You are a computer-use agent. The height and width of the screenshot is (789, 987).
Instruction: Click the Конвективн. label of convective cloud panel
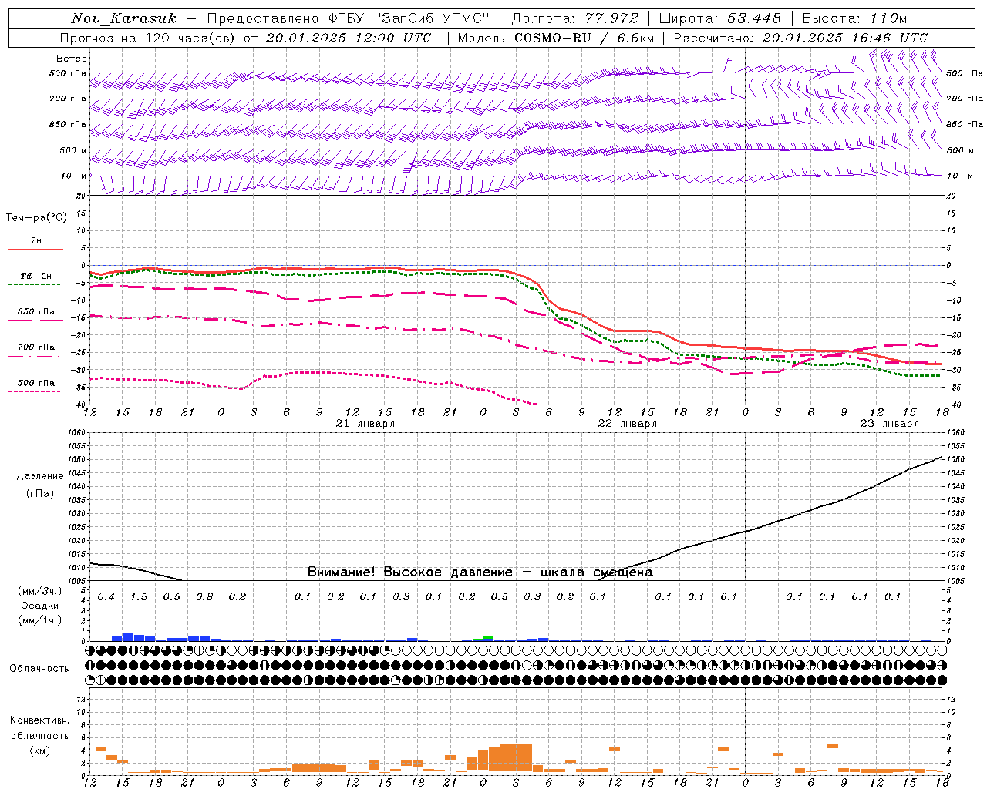coord(39,720)
